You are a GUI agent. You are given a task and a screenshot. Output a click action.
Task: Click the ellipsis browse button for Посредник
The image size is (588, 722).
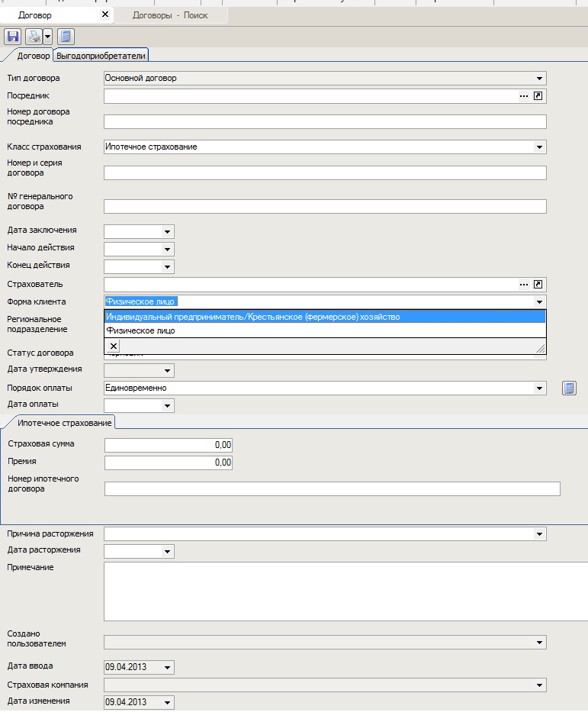pyautogui.click(x=524, y=96)
